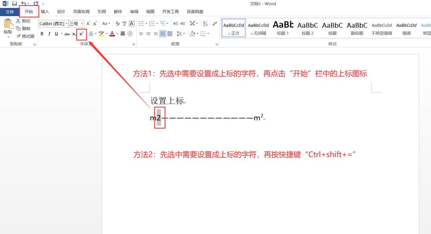Apply superscript formatting with the x² icon

(81, 34)
